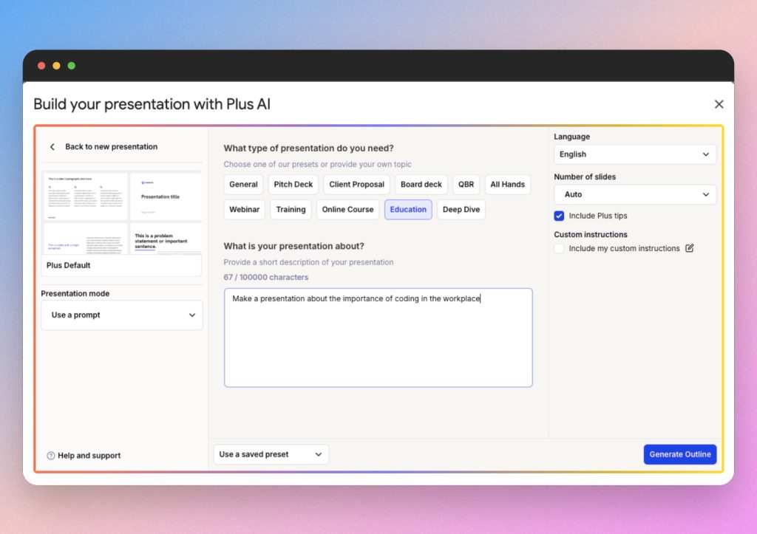Click the edit custom instructions pencil icon
757x534 pixels.
[690, 248]
